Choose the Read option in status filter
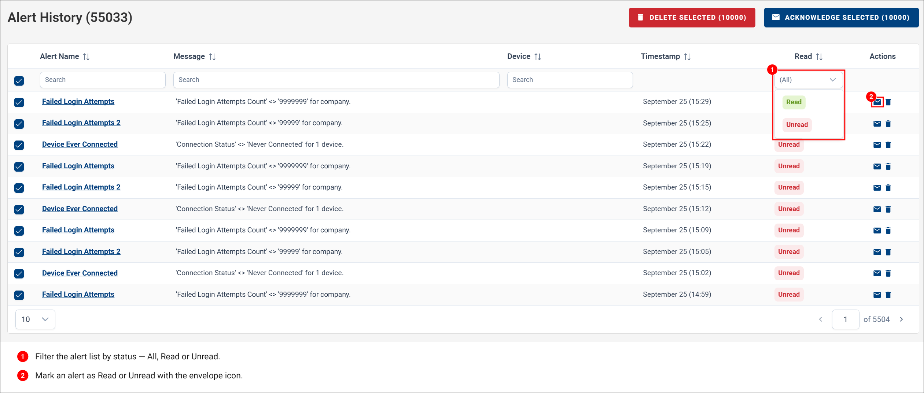The height and width of the screenshot is (393, 924). tap(794, 102)
